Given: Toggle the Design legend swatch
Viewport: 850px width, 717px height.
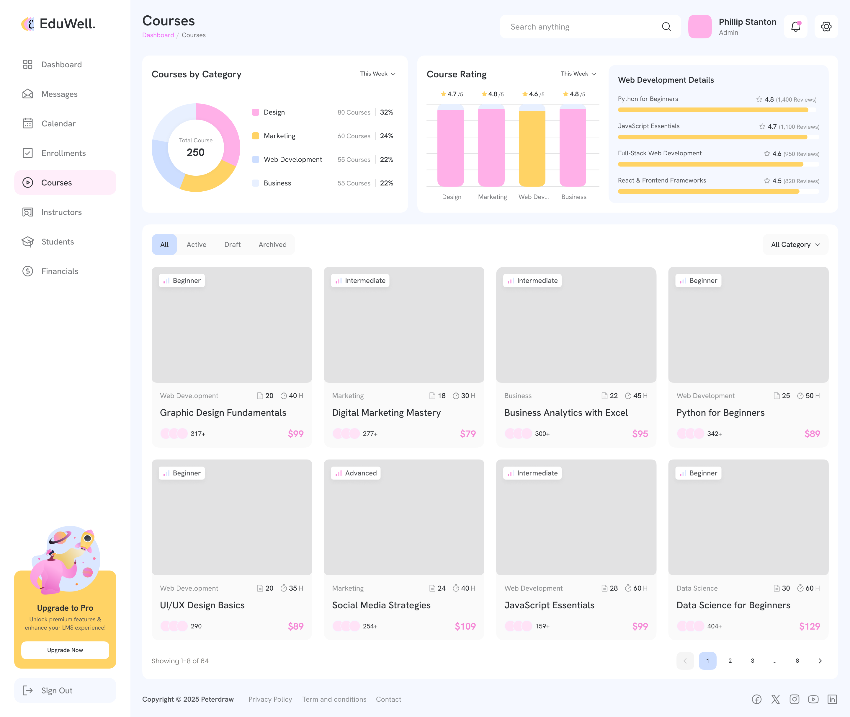Looking at the screenshot, I should [x=256, y=112].
